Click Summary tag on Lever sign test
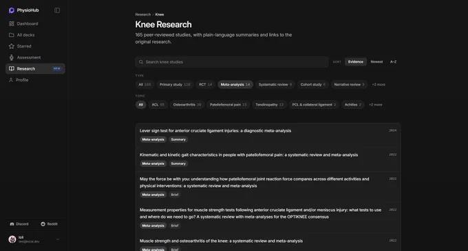468x251 pixels. (178, 139)
